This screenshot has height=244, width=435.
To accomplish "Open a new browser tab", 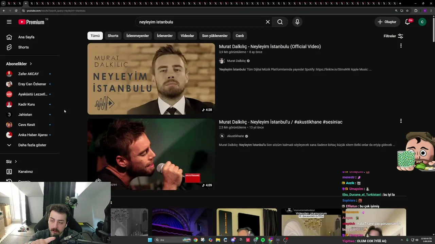I will 400,3.
